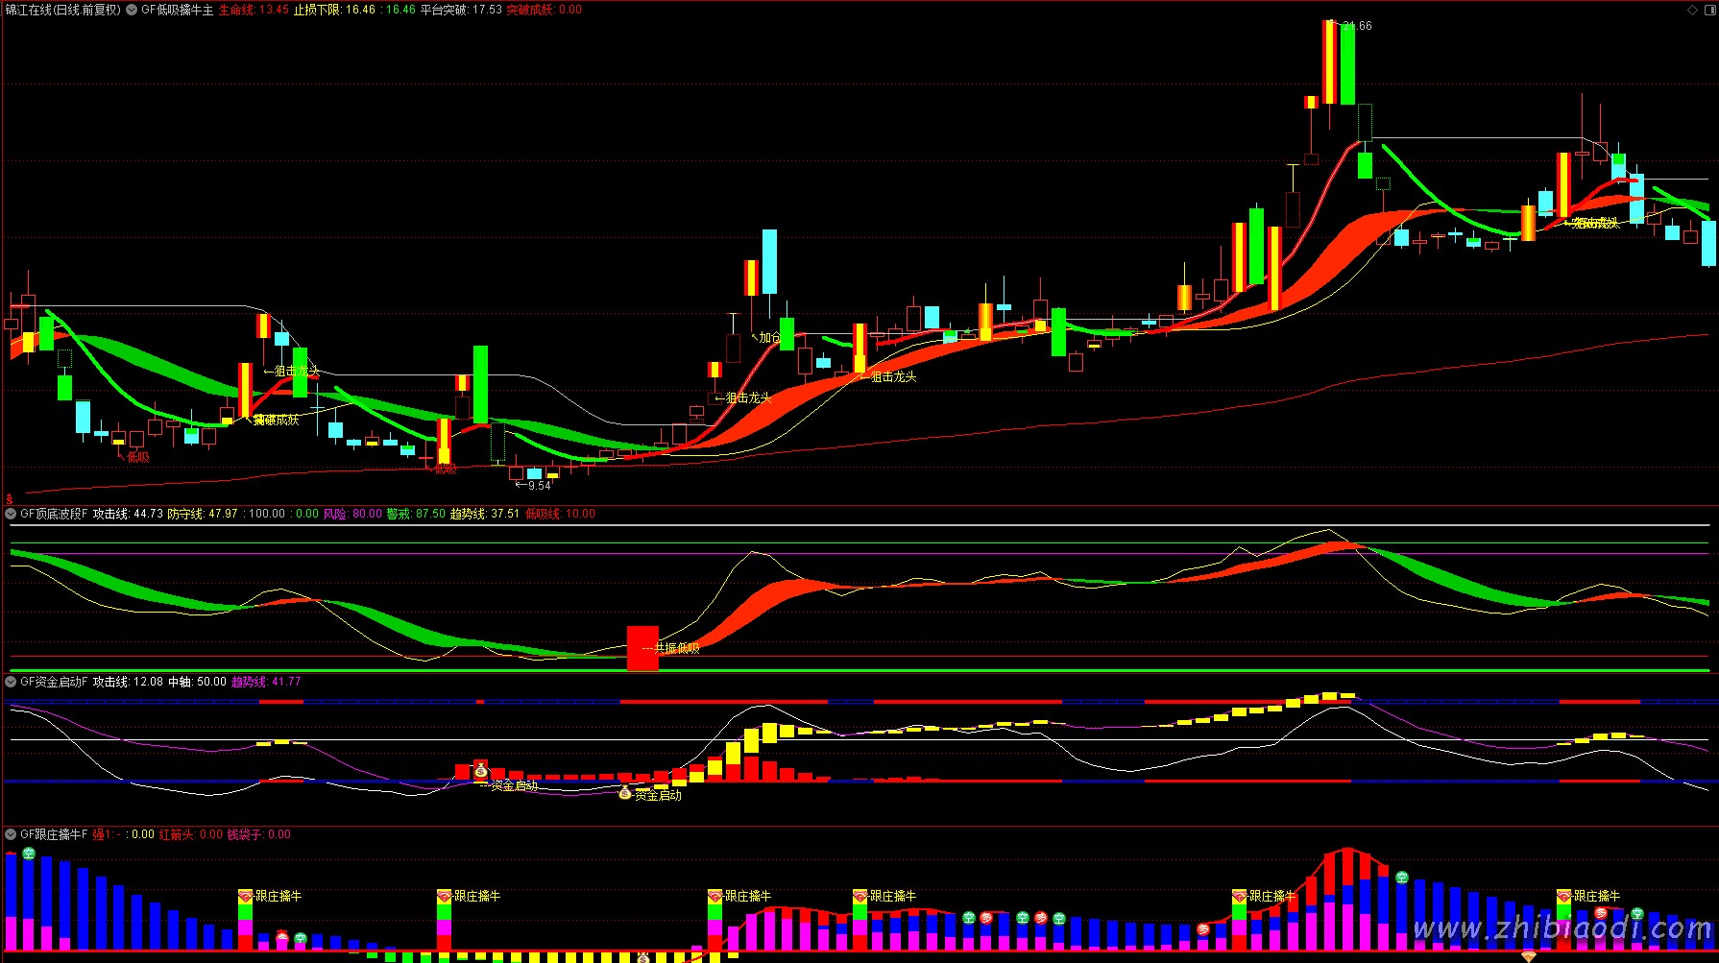This screenshot has height=963, width=1719.
Task: Click the 生命线 13.45 value label
Action: pos(254,10)
